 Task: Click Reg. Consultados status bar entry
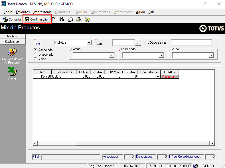102,166
